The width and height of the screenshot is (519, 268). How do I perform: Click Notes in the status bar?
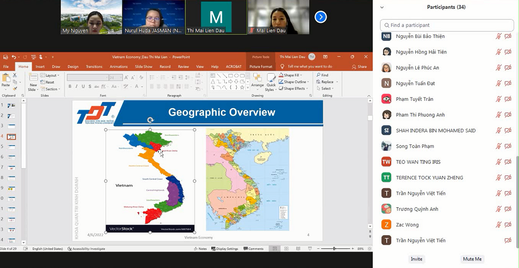pos(200,248)
